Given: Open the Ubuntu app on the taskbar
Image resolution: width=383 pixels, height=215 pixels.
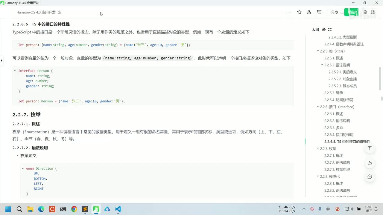Looking at the screenshot, I should (52, 209).
